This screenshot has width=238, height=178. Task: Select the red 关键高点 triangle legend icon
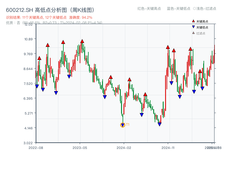pyautogui.click(x=193, y=21)
